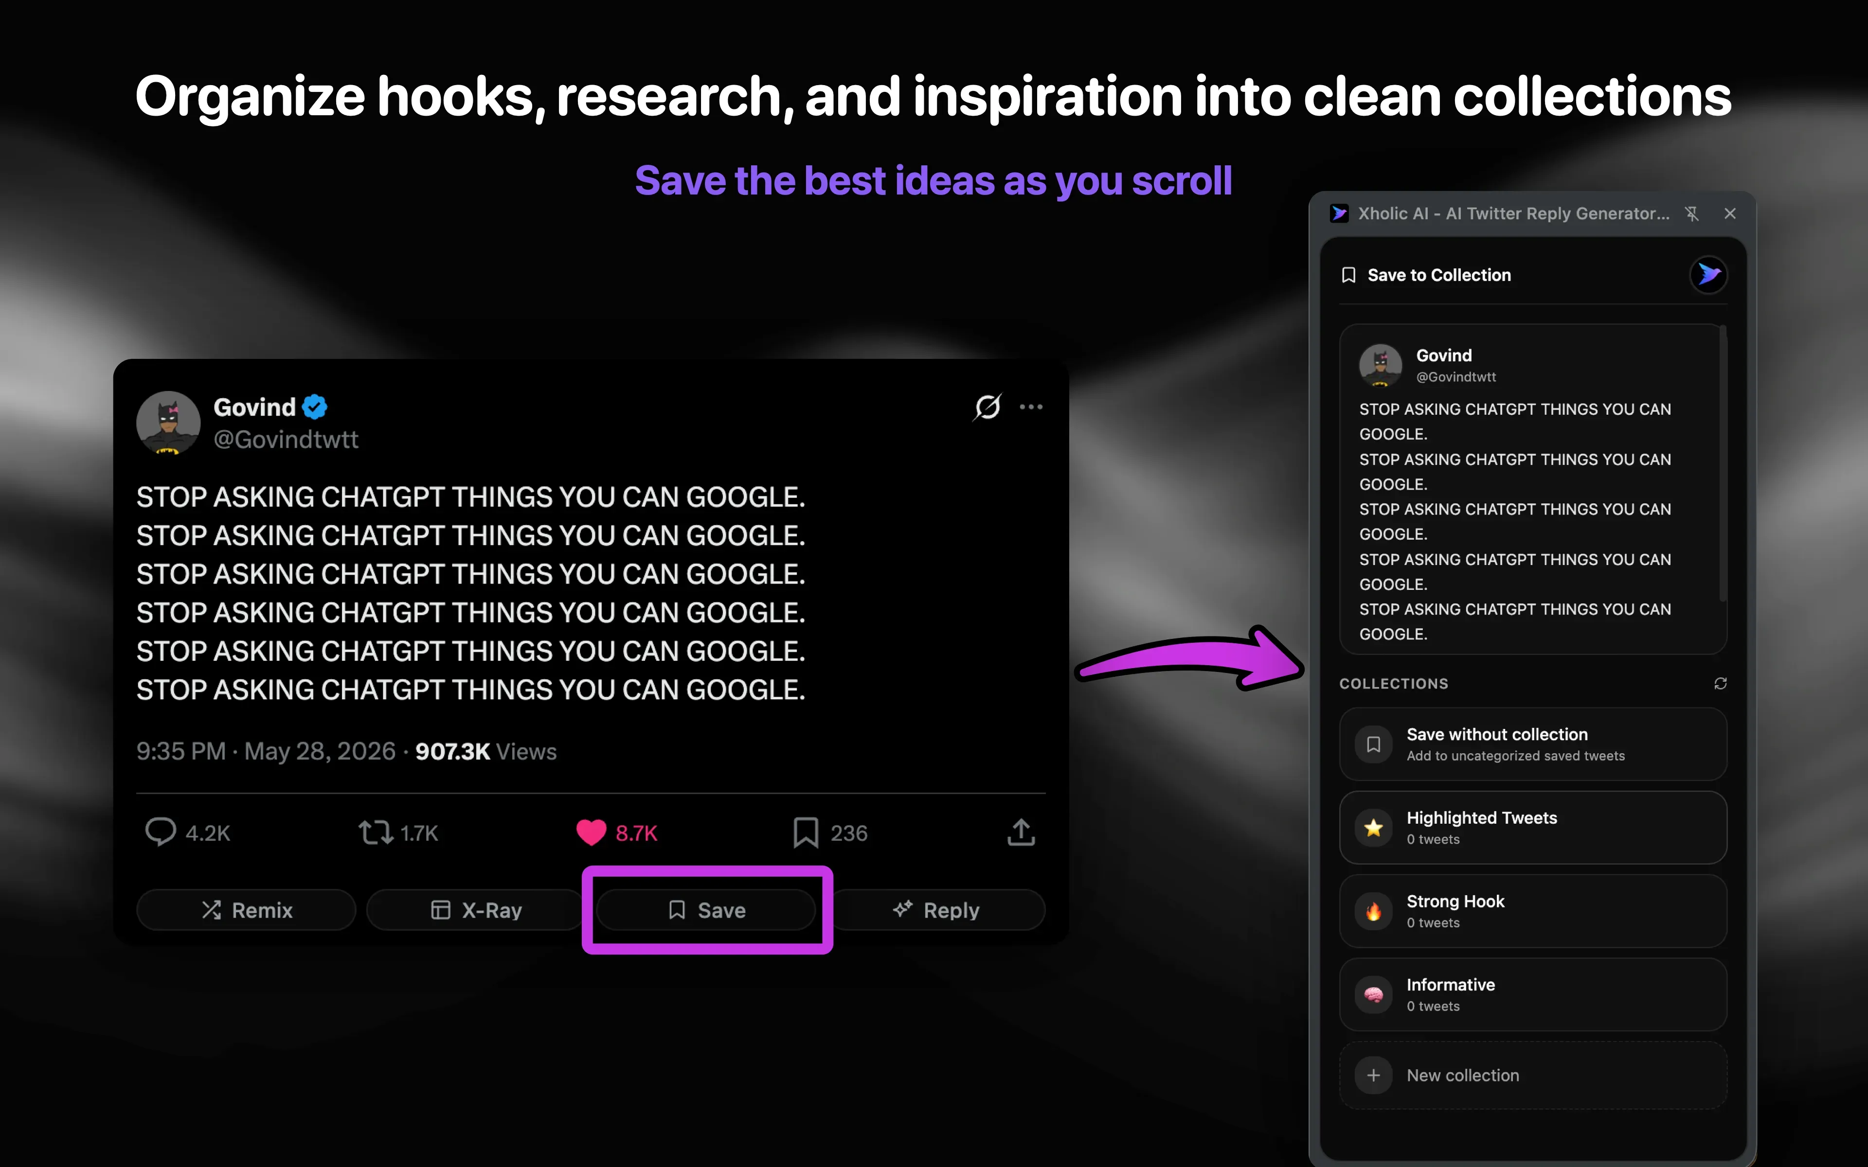
Task: Close the Xholic AI side panel
Action: 1730,214
